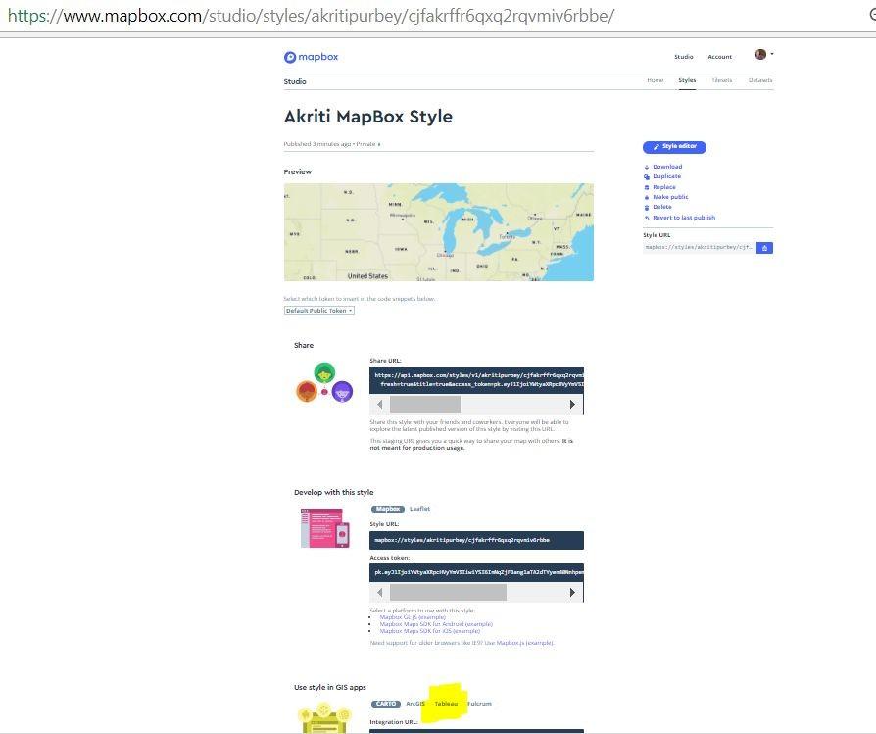Select the Mapbox toggle under Develop with this style
Image resolution: width=876 pixels, height=734 pixels.
click(388, 509)
